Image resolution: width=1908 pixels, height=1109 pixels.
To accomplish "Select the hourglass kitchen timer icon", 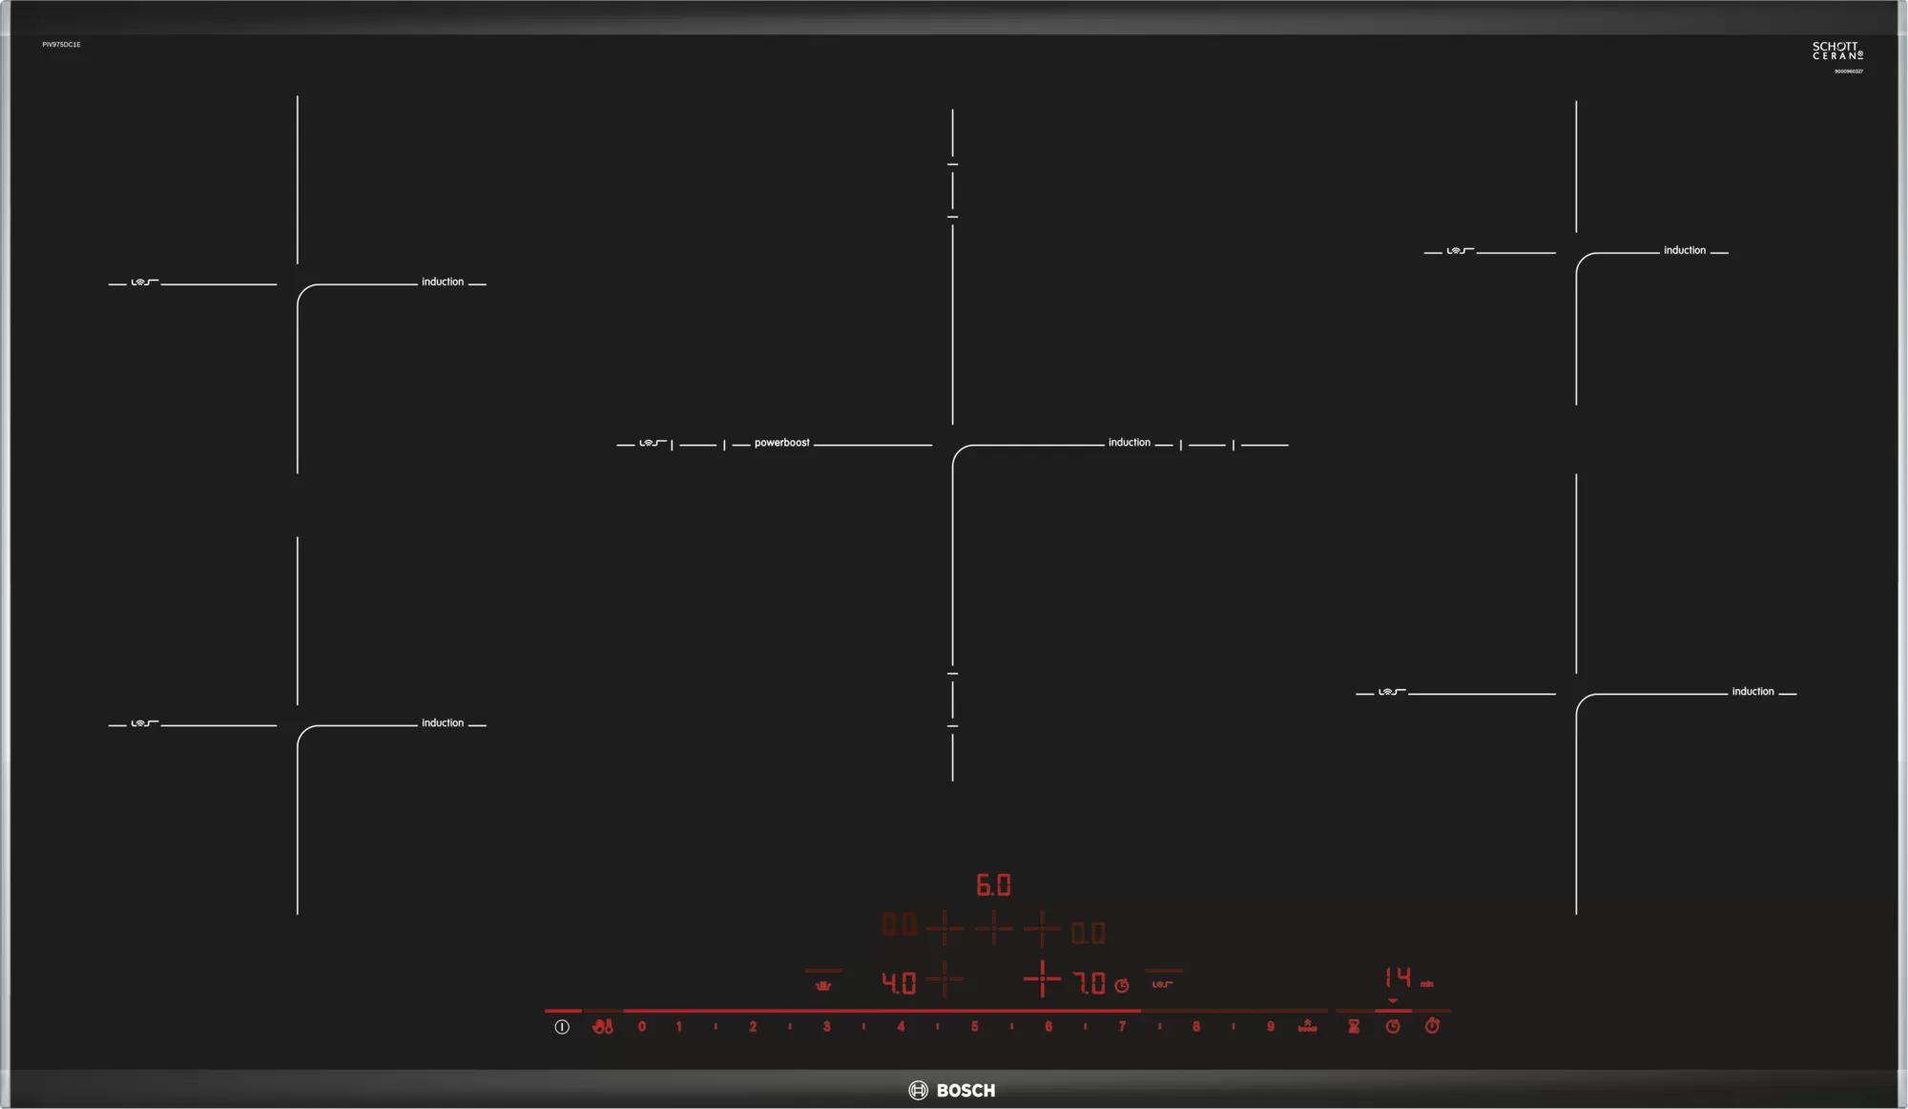I will pyautogui.click(x=1354, y=1026).
